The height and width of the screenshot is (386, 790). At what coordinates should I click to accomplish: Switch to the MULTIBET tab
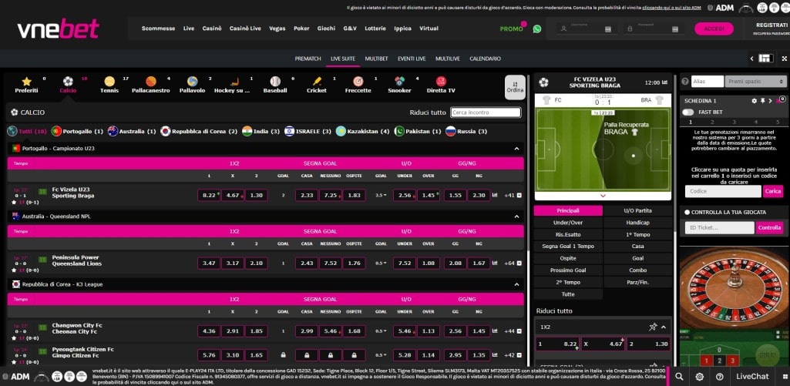pyautogui.click(x=376, y=59)
